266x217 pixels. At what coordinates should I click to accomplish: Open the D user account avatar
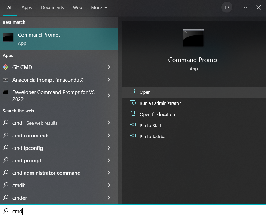click(227, 8)
